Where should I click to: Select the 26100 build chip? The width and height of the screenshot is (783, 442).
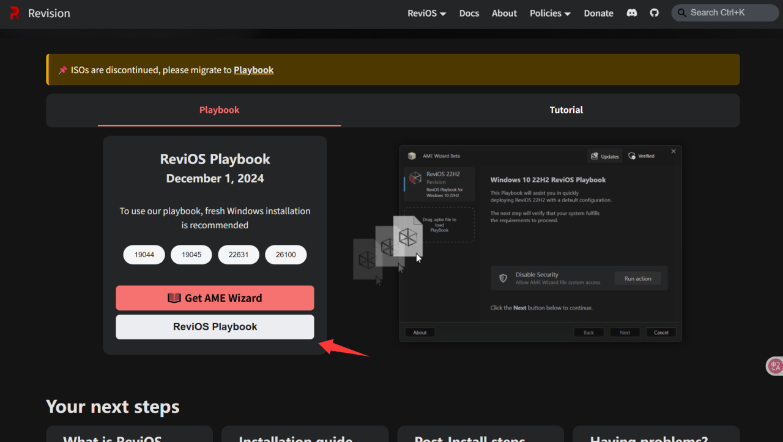pyautogui.click(x=286, y=255)
